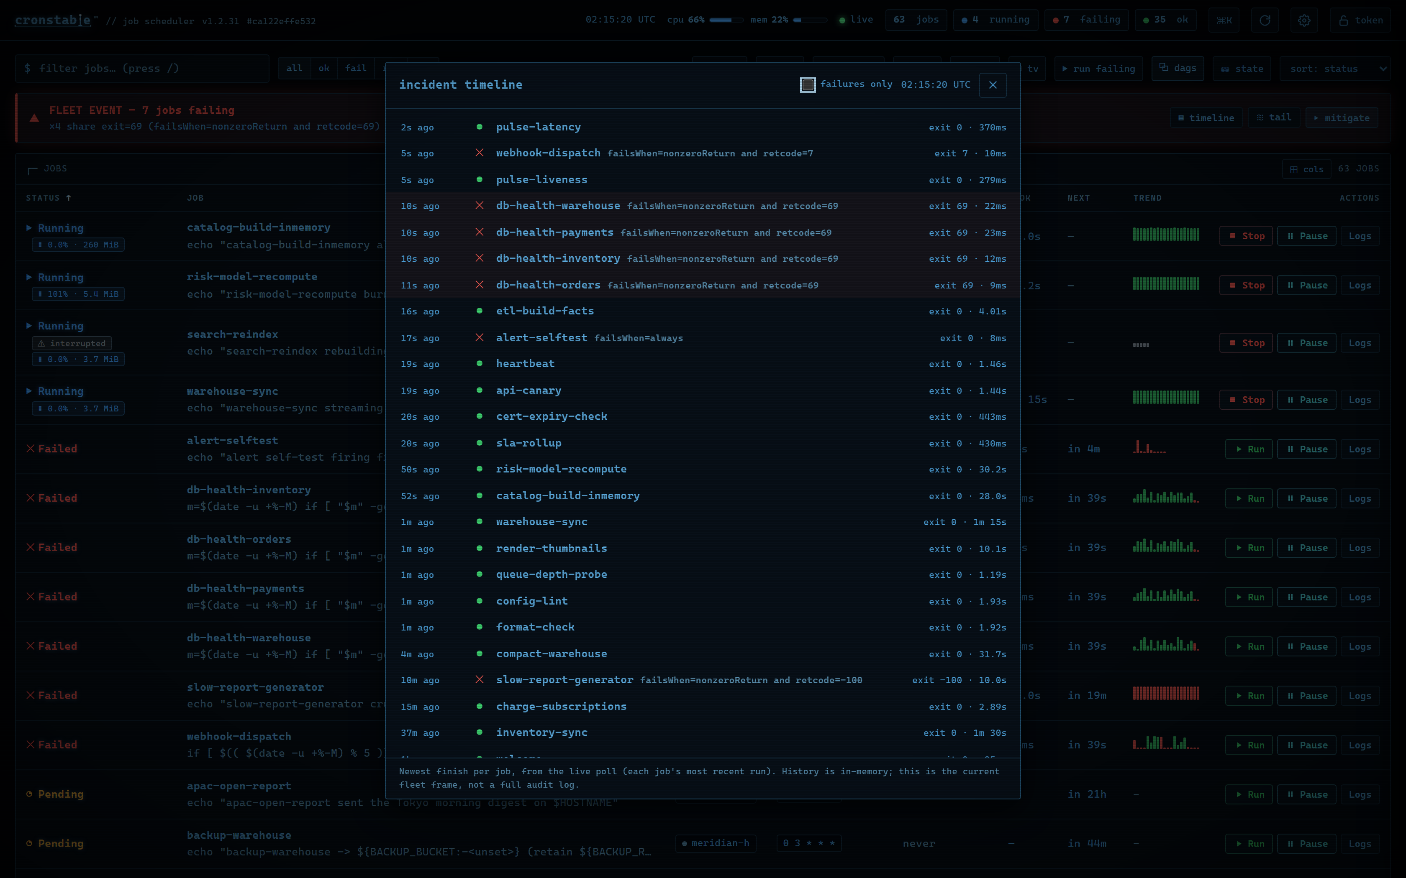
Task: Stop the catalog-build-inmemory job
Action: coord(1246,236)
